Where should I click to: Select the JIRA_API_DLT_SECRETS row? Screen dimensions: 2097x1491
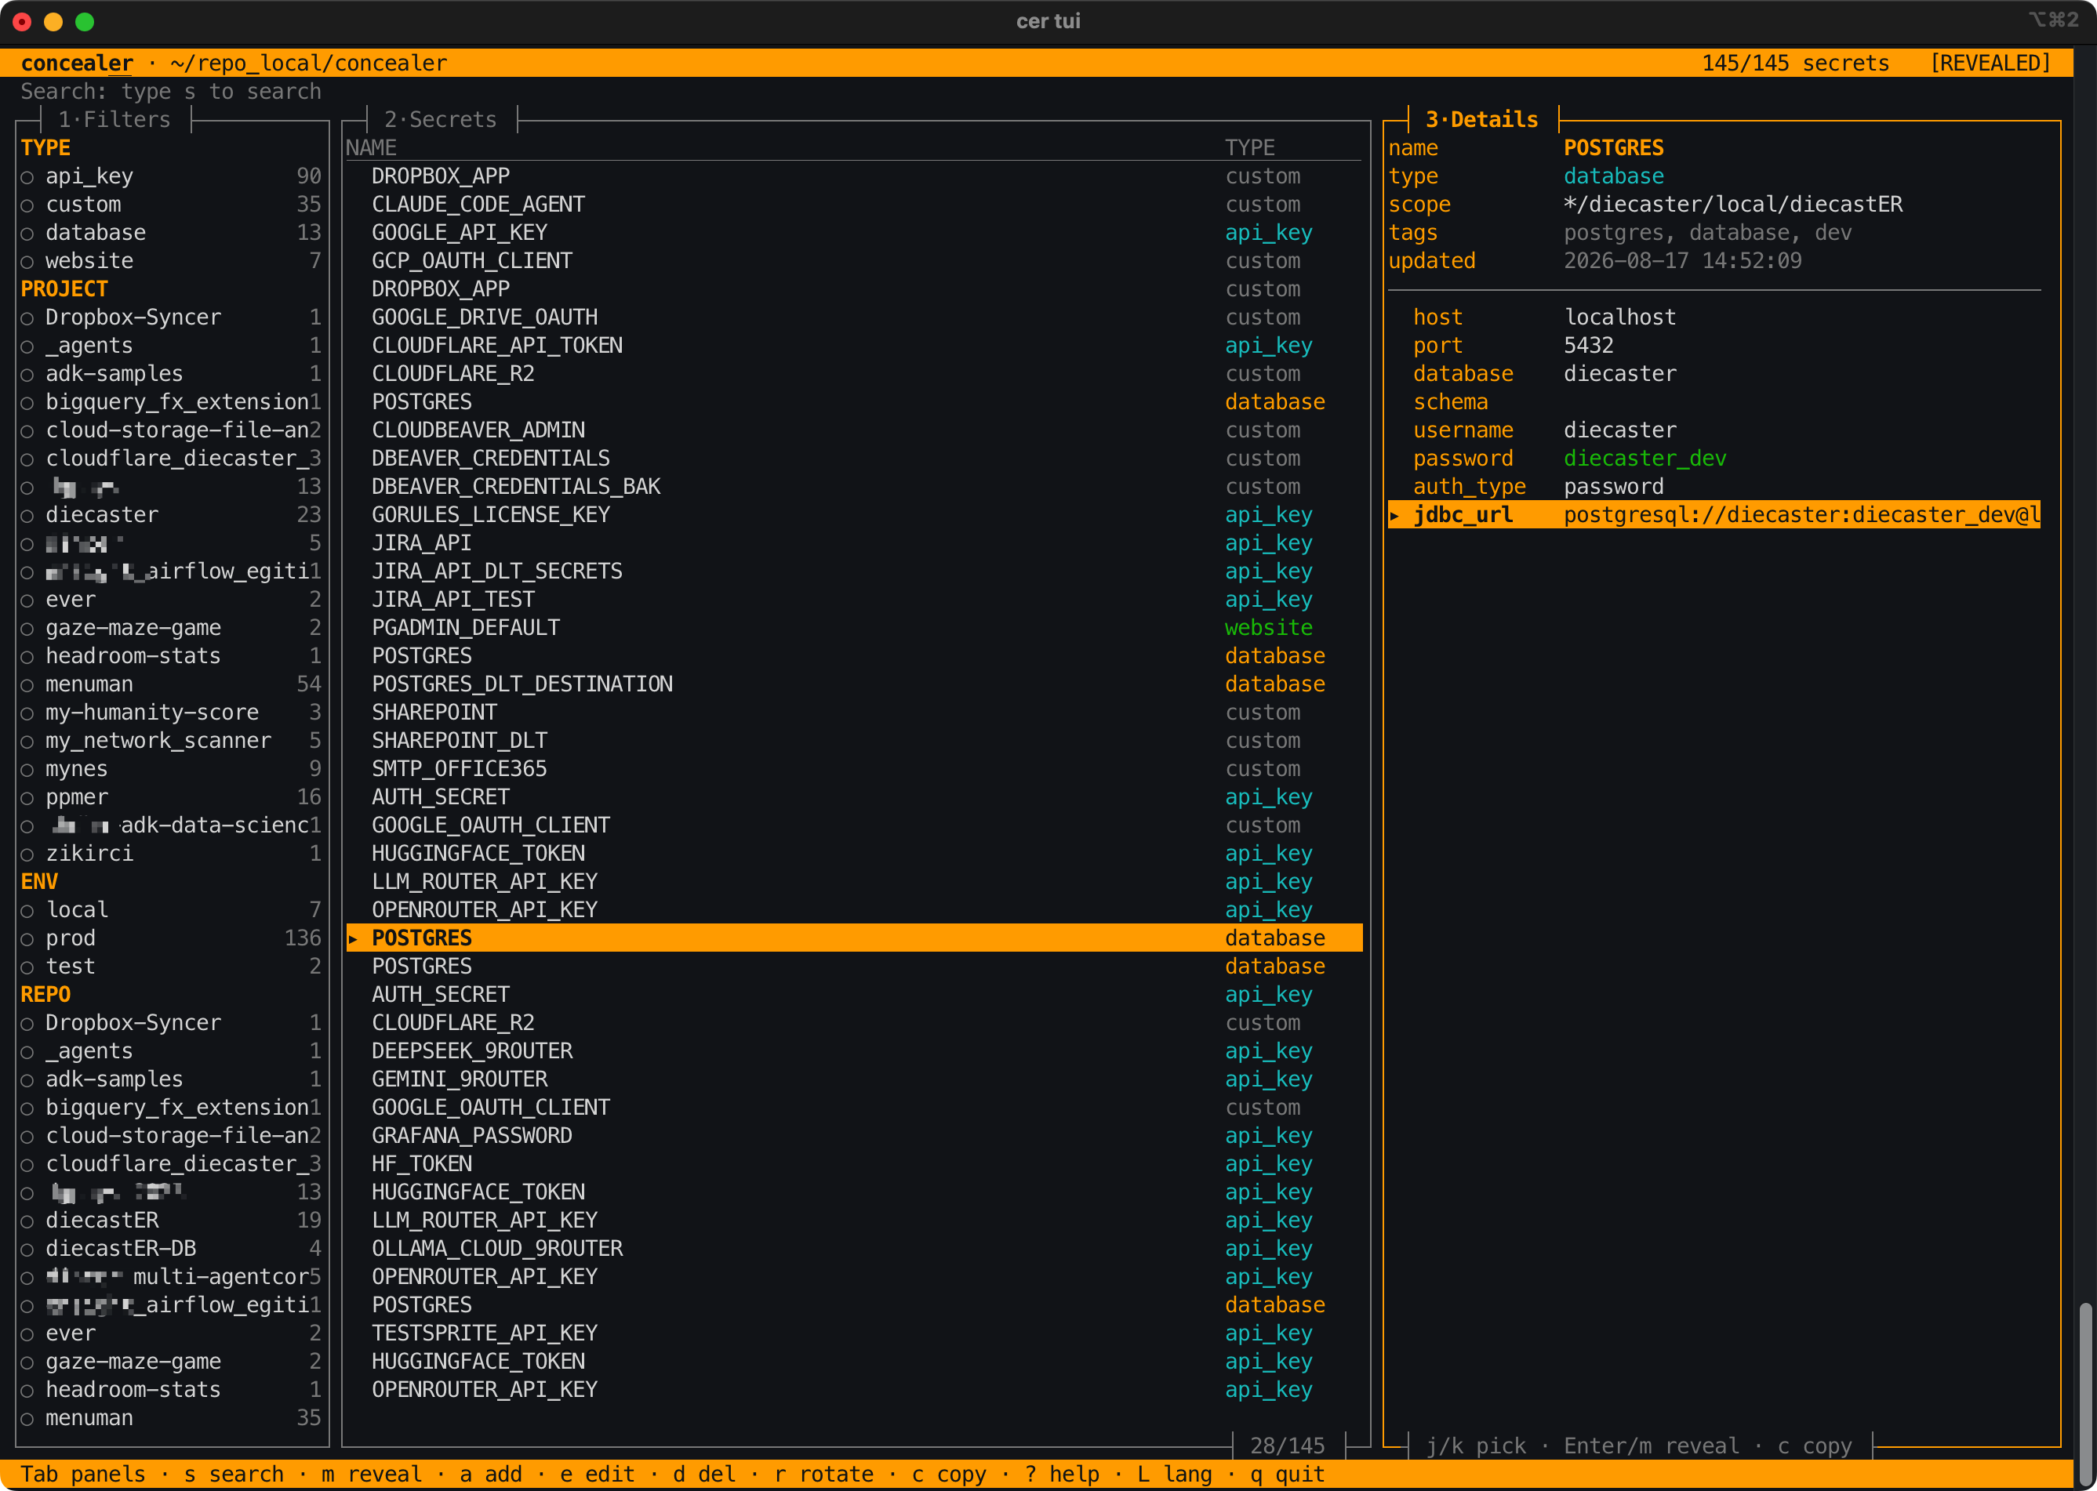click(x=854, y=571)
